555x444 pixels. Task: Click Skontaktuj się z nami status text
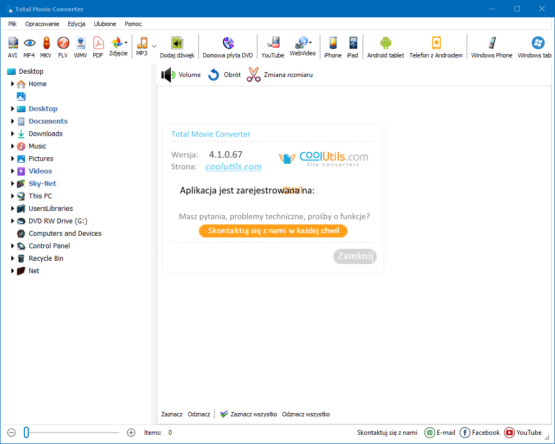387,433
